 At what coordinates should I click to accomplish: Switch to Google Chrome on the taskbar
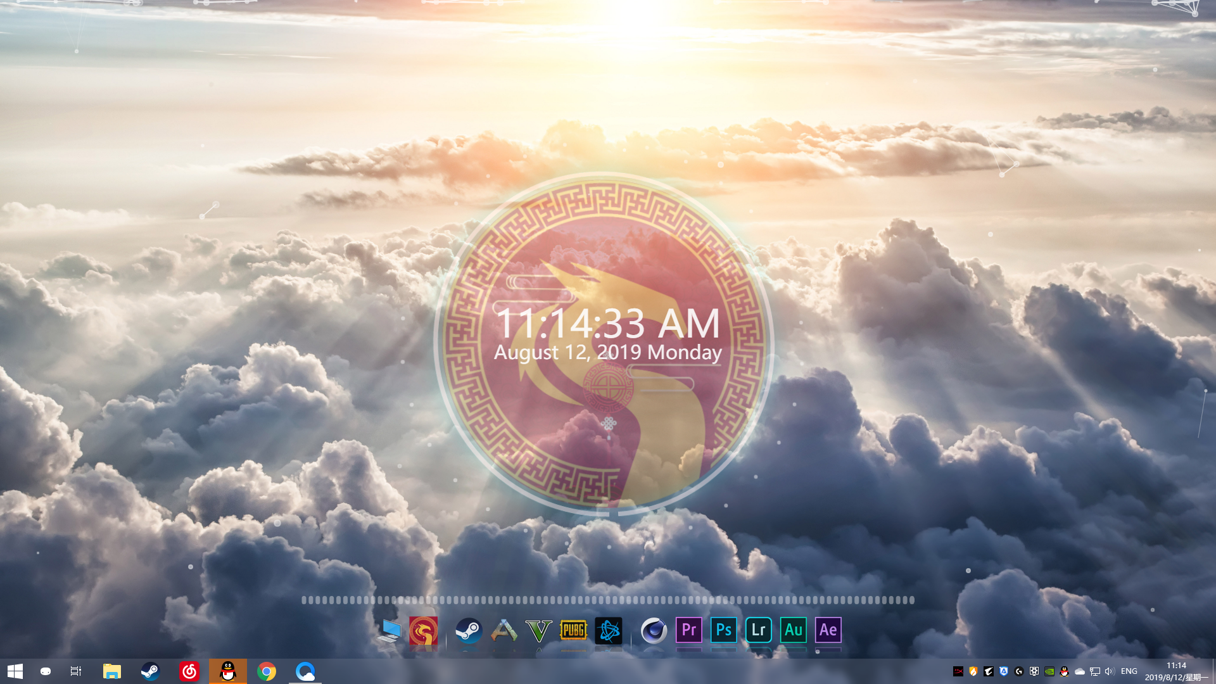(x=267, y=671)
